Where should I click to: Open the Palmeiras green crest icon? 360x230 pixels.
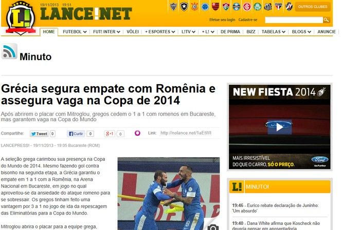tap(257, 7)
